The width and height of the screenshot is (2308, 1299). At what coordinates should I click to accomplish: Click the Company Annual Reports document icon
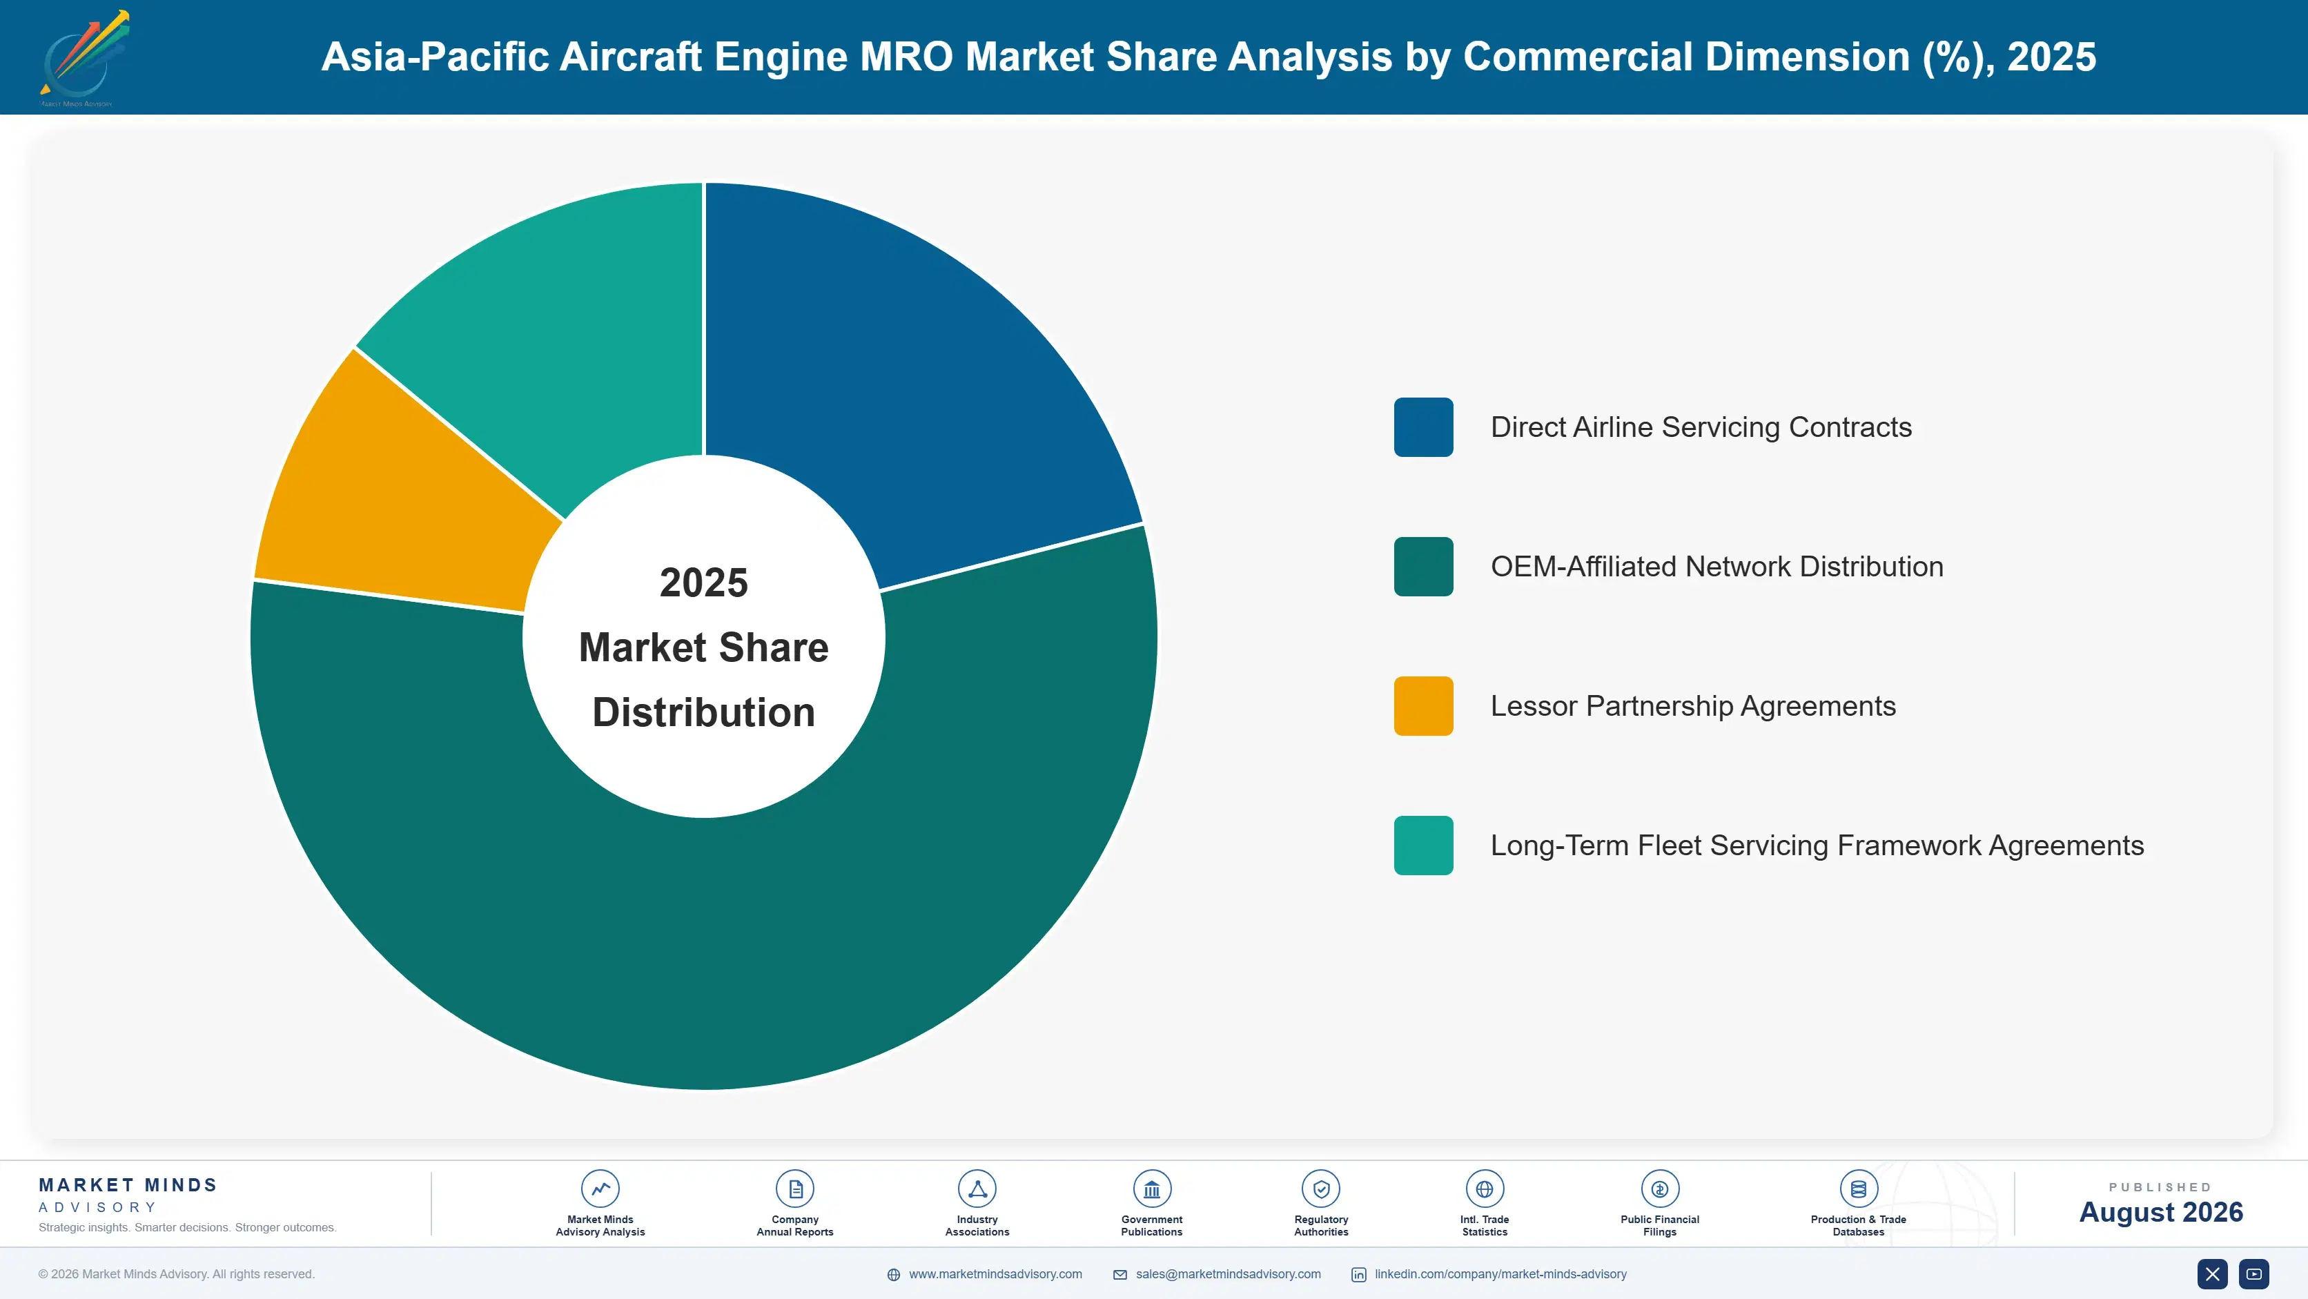794,1189
